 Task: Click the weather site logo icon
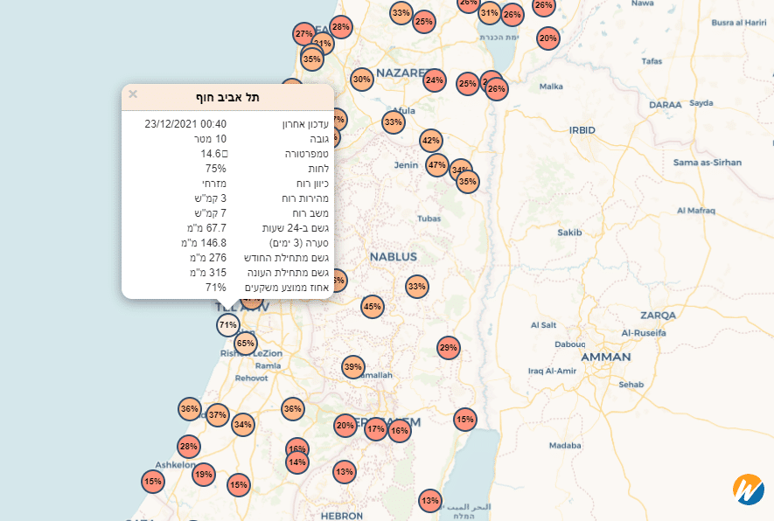(749, 490)
